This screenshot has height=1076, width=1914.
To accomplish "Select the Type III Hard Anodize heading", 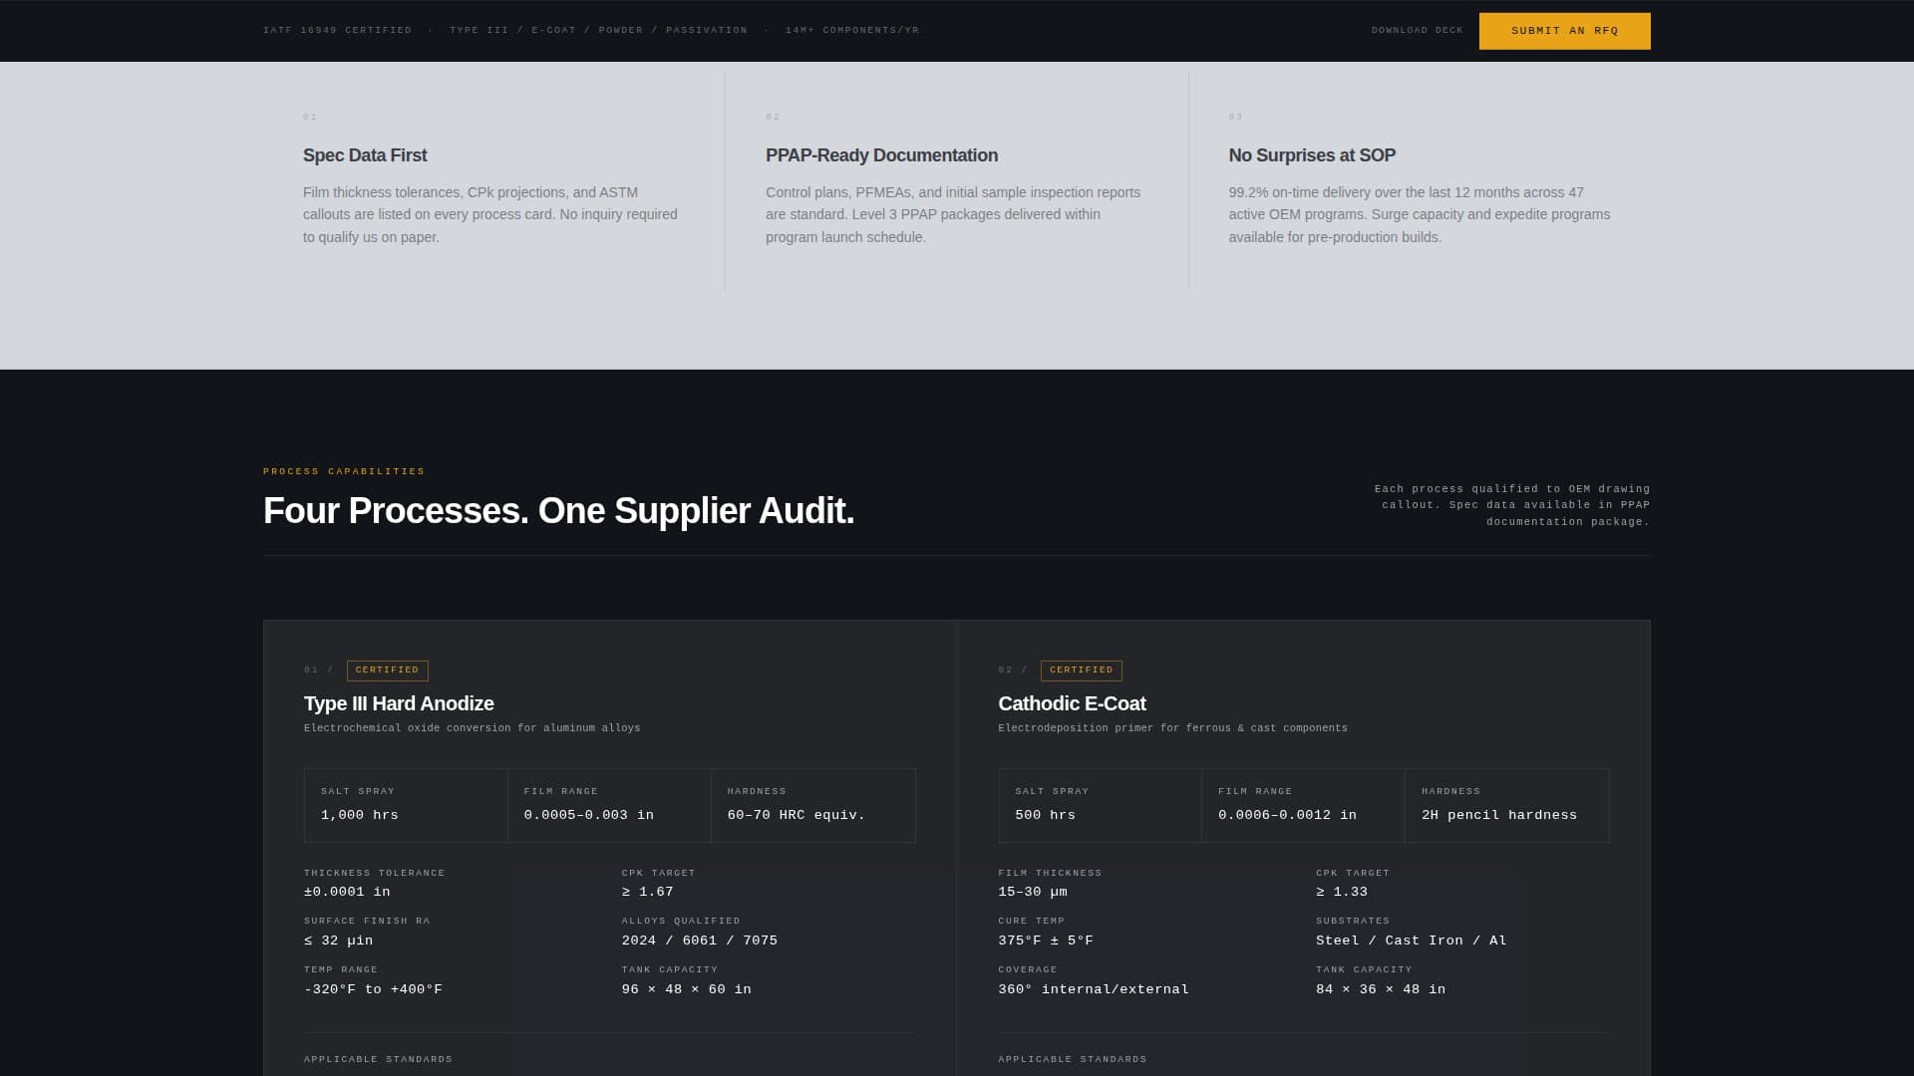I will click(398, 703).
